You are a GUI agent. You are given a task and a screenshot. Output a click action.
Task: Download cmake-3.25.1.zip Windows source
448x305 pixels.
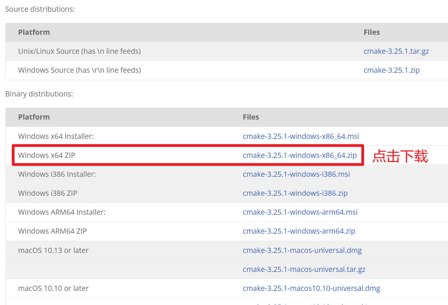392,70
